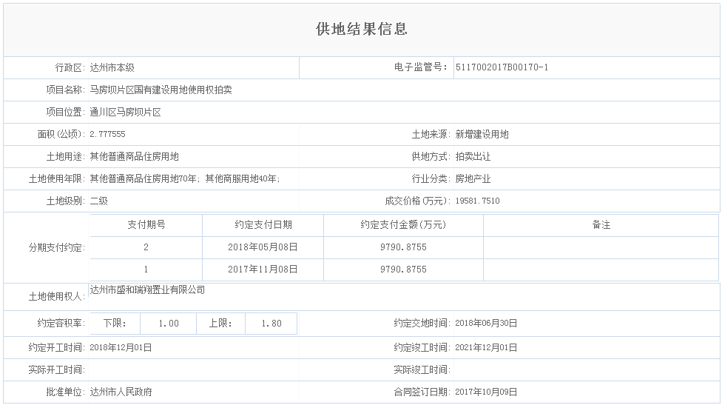Click column header 备注

pyautogui.click(x=601, y=225)
